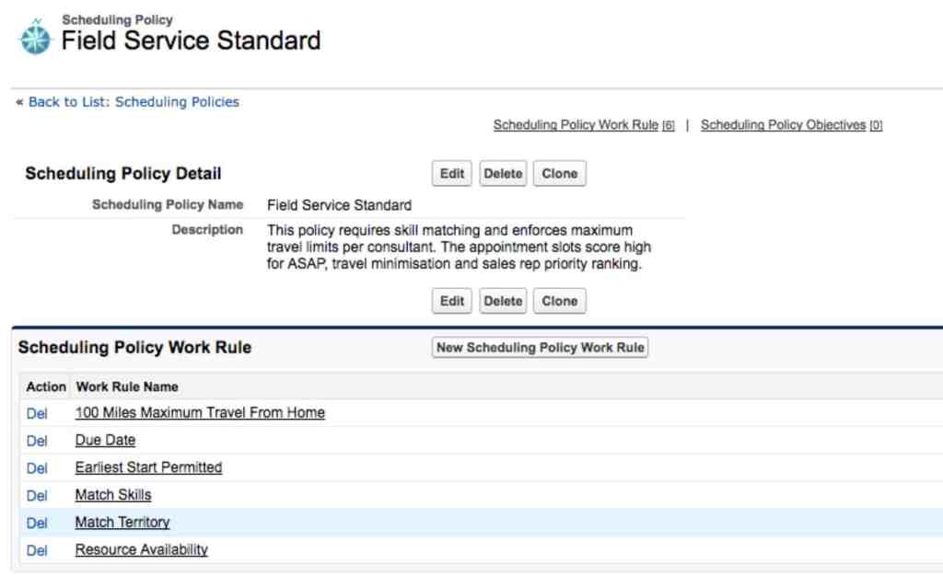Delete the Due Date work rule row
This screenshot has width=943, height=576.
click(37, 441)
